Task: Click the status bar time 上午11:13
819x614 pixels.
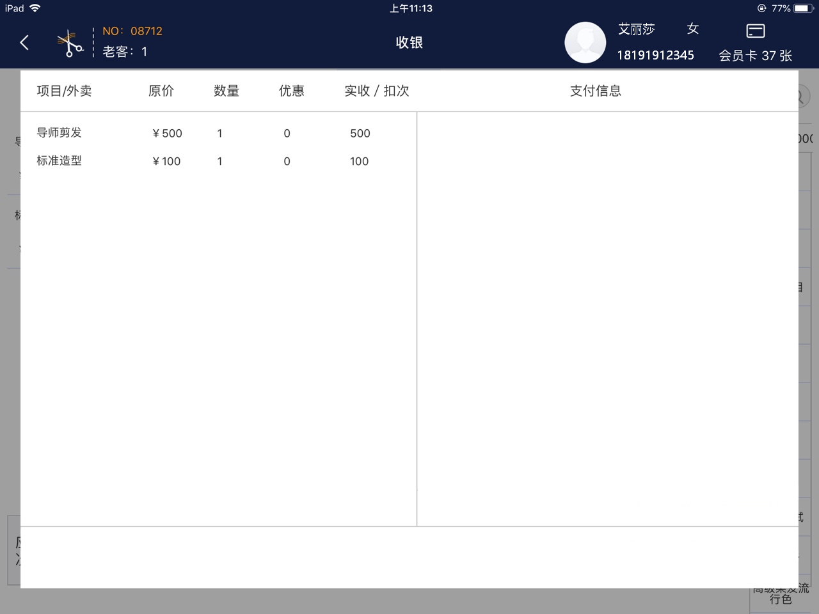Action: click(411, 8)
